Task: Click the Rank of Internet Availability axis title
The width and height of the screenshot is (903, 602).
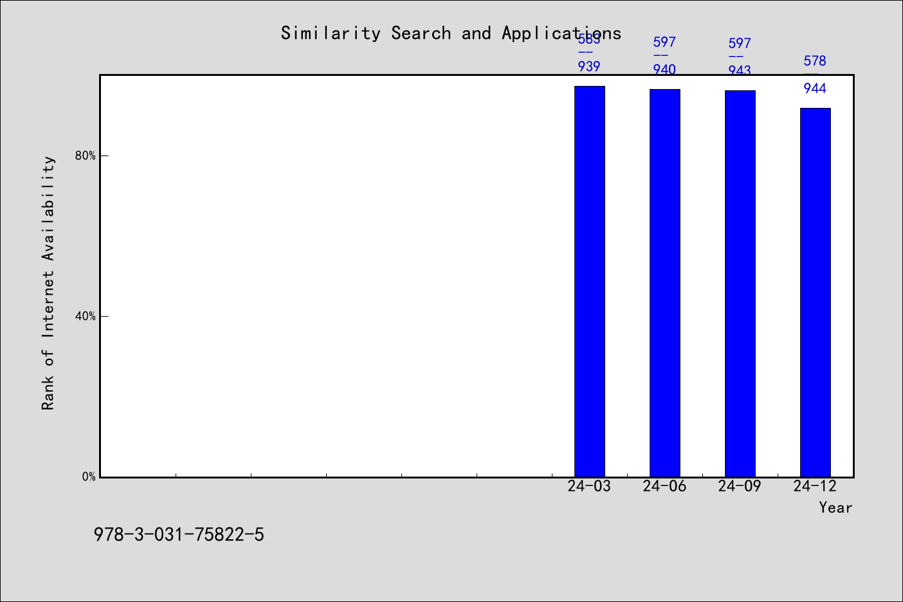Action: (48, 283)
